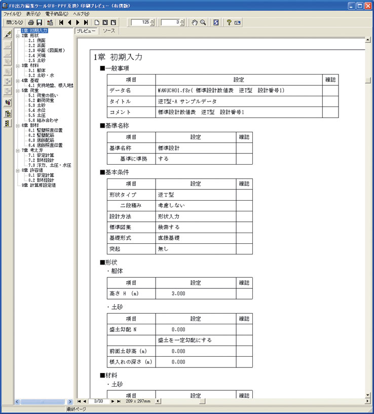The width and height of the screenshot is (374, 414).
Task: Select the single page view icon
Action: 97,22
